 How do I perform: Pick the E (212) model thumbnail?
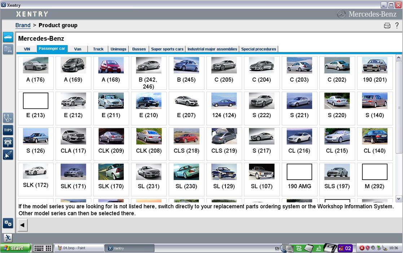[x=73, y=108]
